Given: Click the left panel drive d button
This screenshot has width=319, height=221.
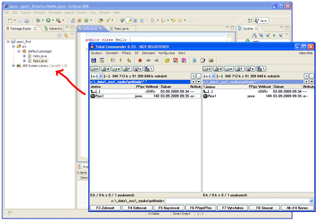Looking at the screenshot, I should [106, 69].
